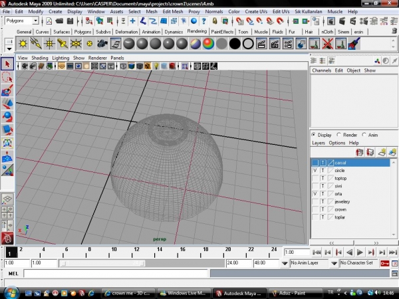Show the crown layer via visibility box
Screen dimensions: 399x299
(x=315, y=209)
